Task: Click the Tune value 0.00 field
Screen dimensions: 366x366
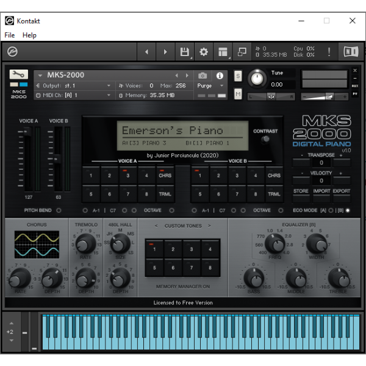Action: (282, 85)
